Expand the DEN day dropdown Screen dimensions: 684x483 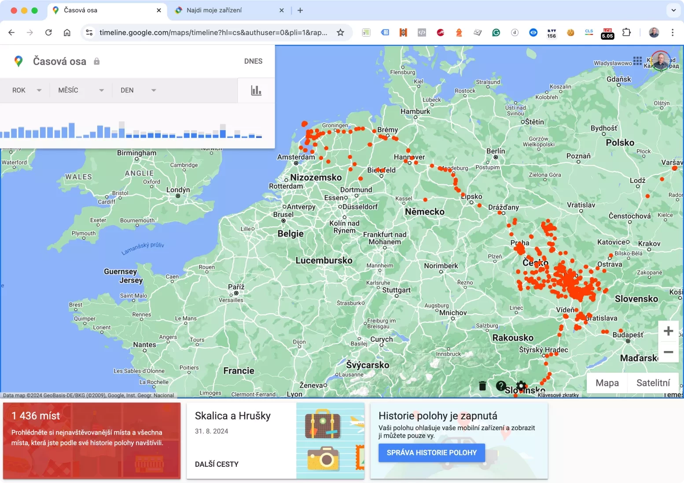pyautogui.click(x=138, y=90)
